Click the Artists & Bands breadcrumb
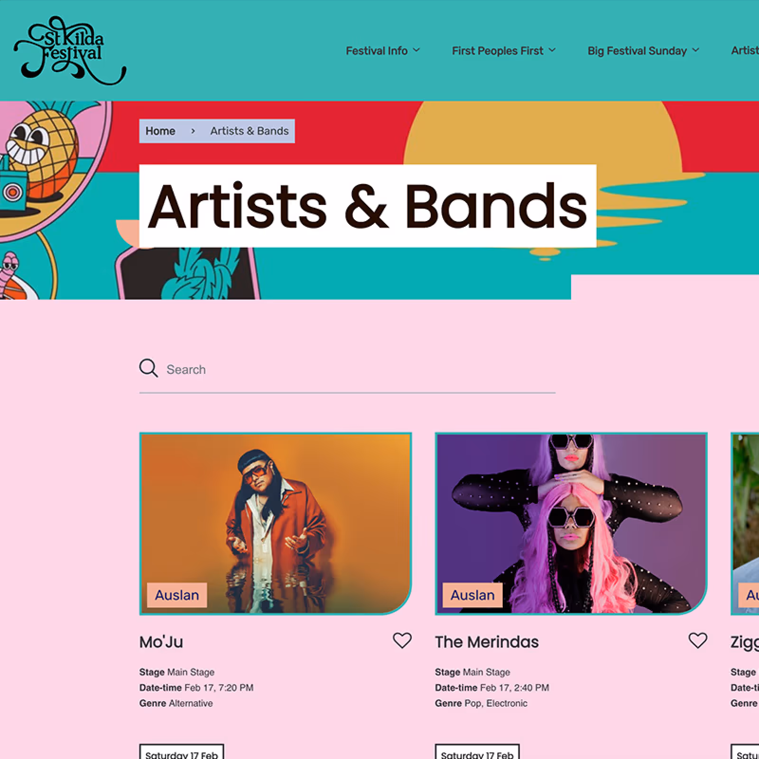The width and height of the screenshot is (759, 759). click(x=250, y=131)
